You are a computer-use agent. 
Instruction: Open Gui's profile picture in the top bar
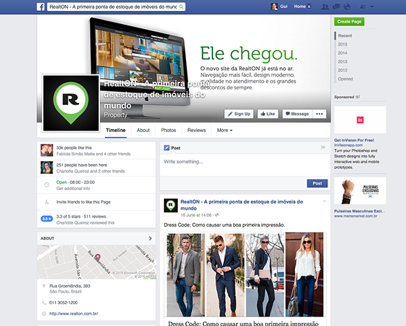274,7
